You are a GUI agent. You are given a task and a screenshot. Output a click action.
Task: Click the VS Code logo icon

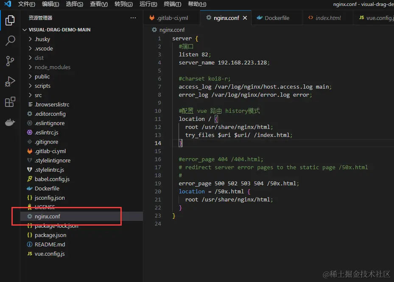[x=8, y=4]
